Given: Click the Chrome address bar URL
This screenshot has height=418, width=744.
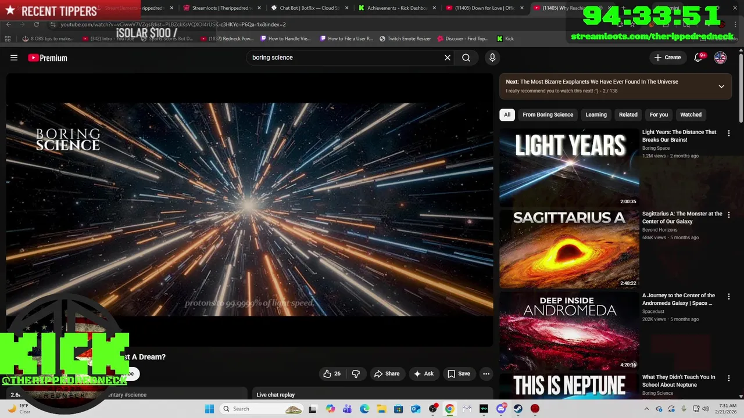Looking at the screenshot, I should pos(173,24).
